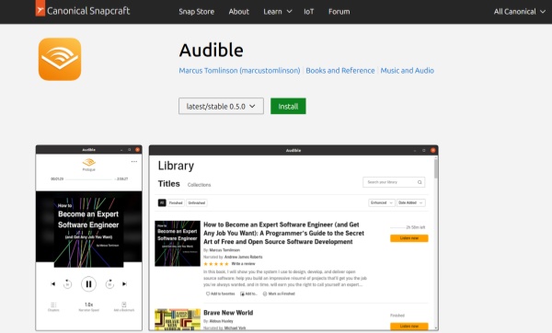Open the Forum navigation item

339,12
